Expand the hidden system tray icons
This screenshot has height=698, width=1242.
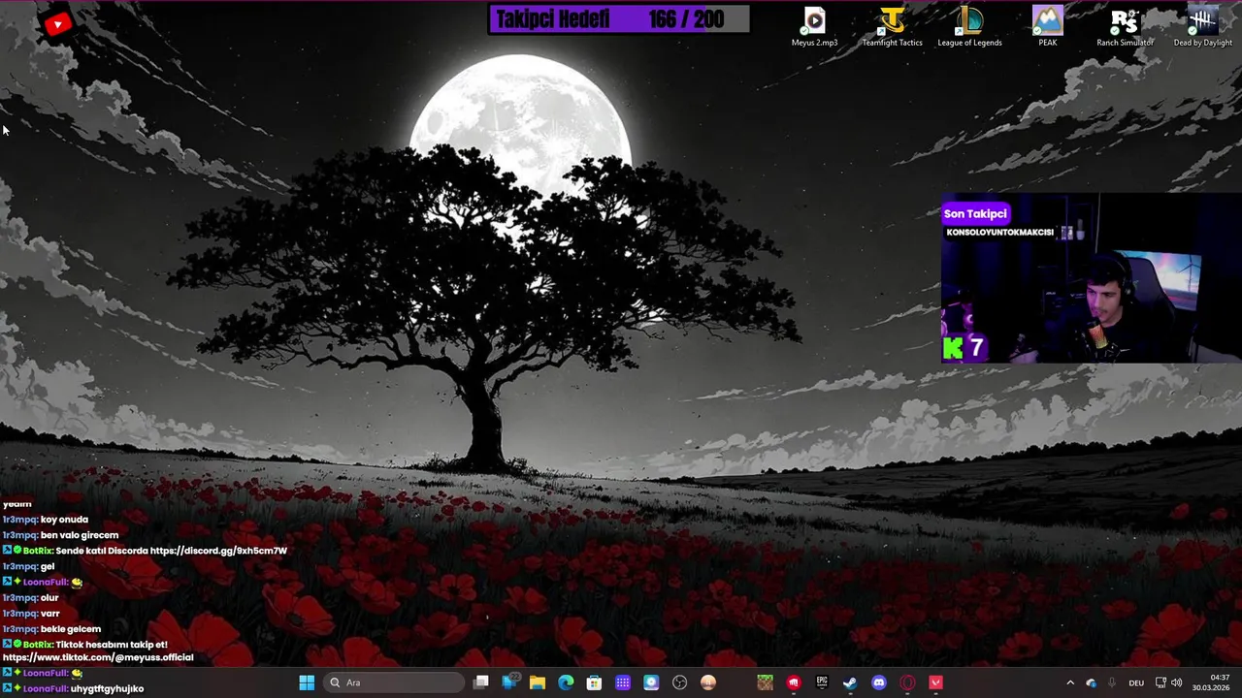pyautogui.click(x=1070, y=682)
